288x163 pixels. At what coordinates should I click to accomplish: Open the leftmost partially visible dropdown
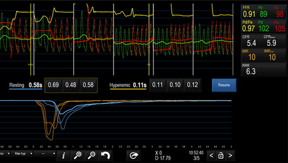click(5, 153)
